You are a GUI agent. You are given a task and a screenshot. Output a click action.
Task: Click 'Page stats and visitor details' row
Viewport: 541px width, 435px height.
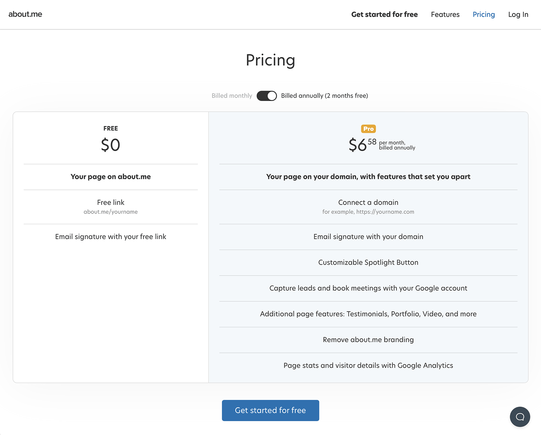coord(368,365)
